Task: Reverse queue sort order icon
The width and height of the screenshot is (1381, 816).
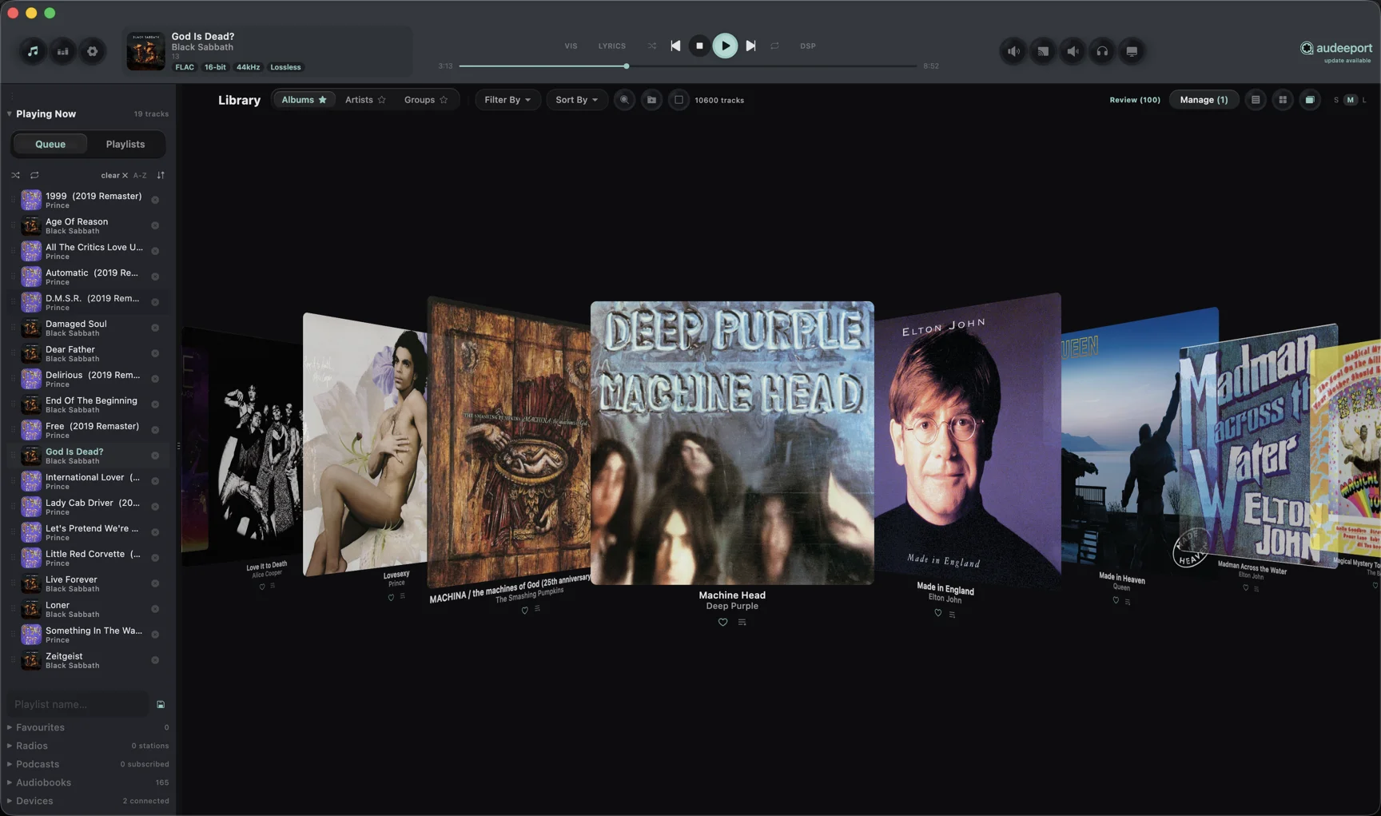Action: [x=161, y=175]
